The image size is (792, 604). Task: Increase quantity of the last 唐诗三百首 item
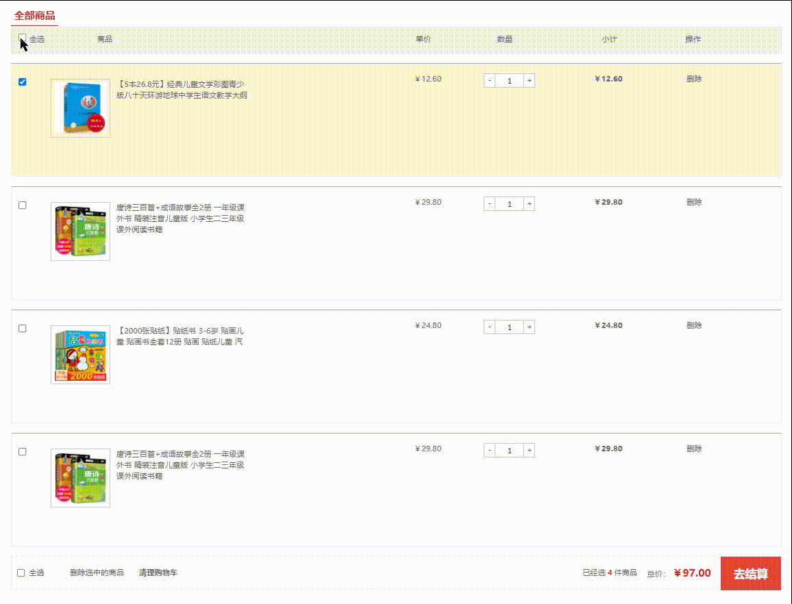(530, 451)
